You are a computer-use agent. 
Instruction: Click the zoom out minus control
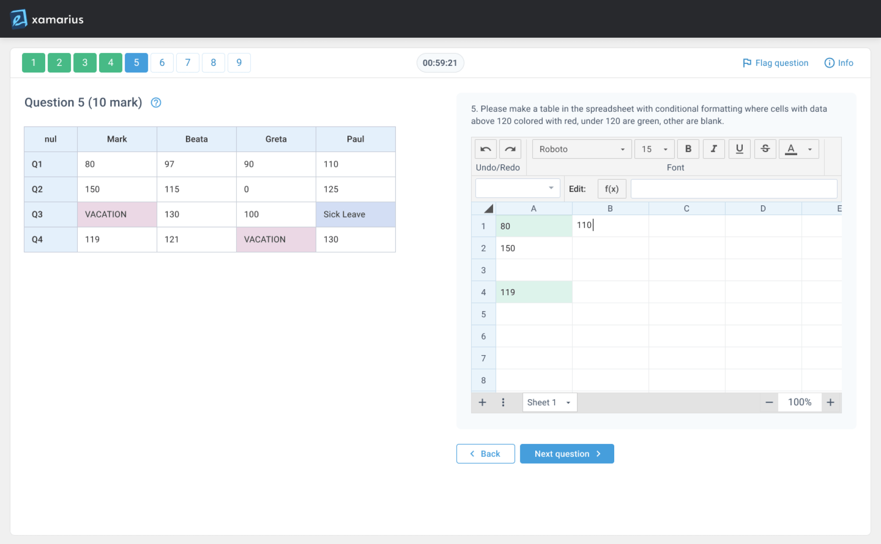point(769,402)
